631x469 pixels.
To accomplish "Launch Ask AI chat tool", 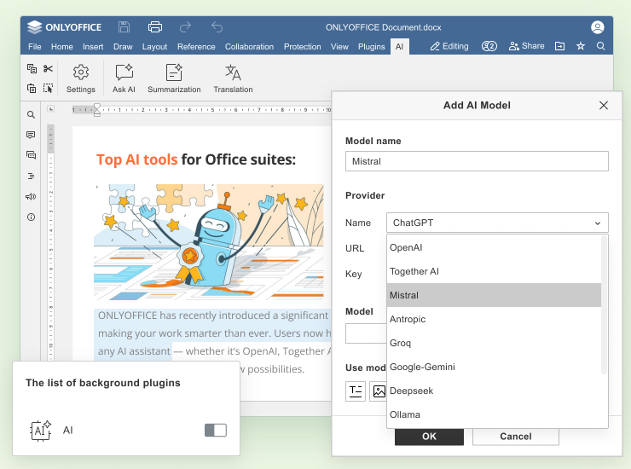I will (124, 79).
